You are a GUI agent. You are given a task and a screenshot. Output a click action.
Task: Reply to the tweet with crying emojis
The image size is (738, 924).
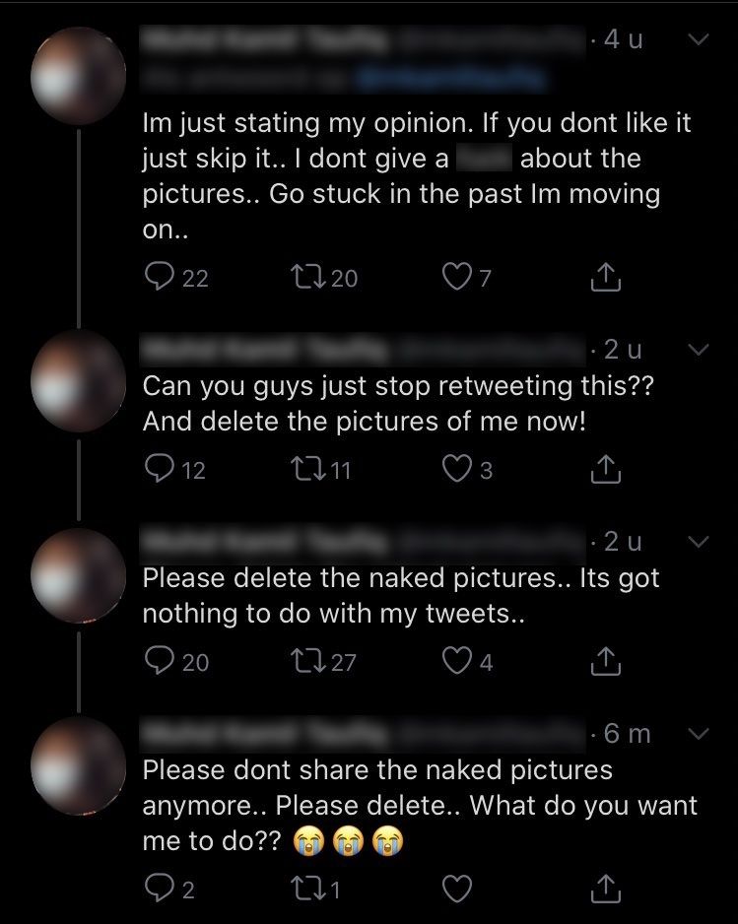pos(158,890)
